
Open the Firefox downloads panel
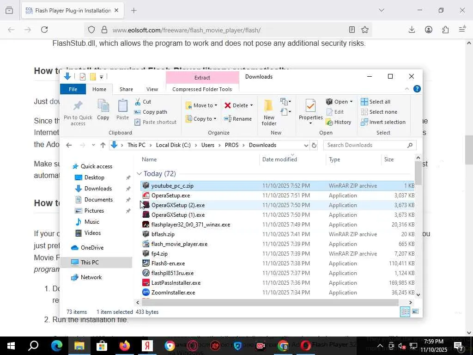(412, 30)
